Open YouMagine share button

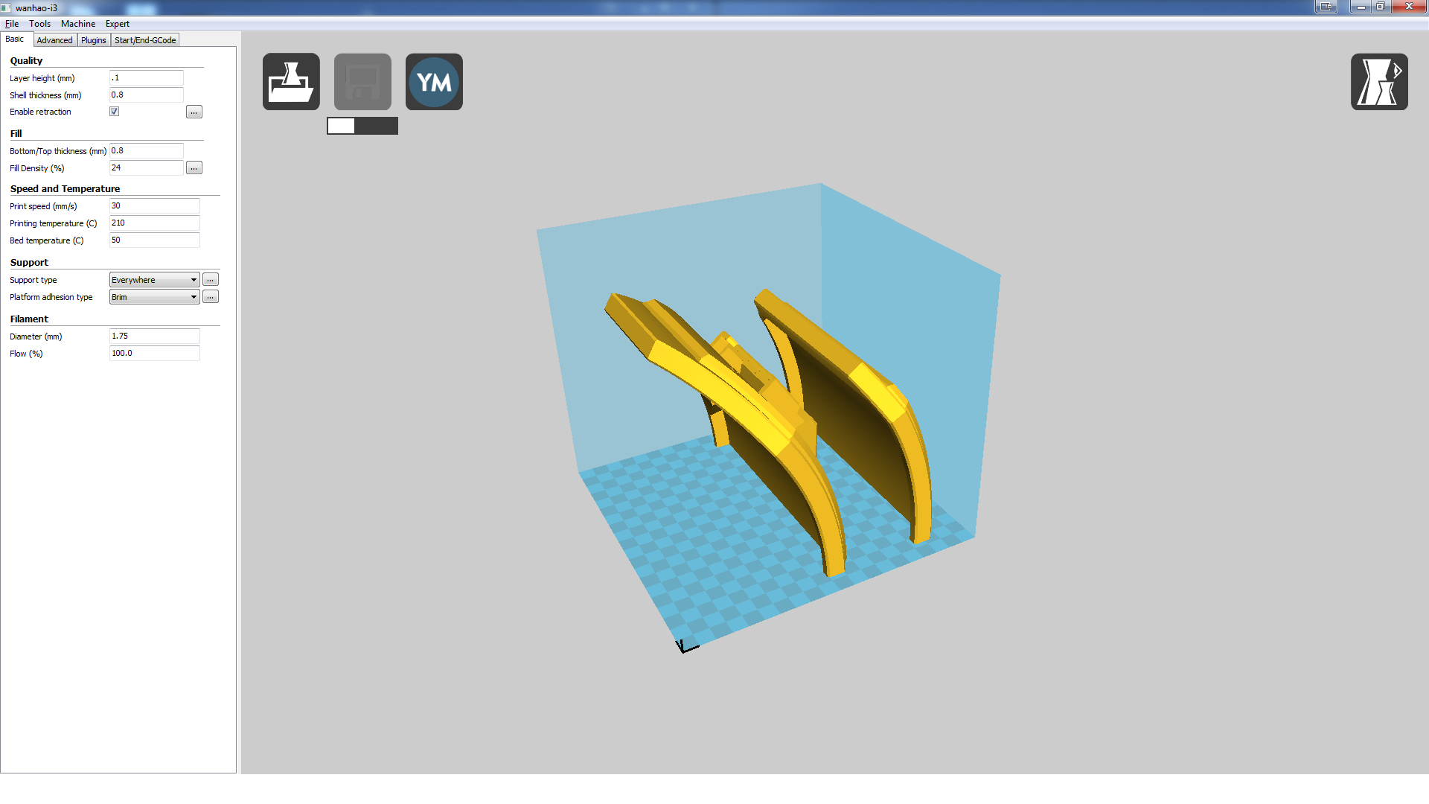click(434, 82)
